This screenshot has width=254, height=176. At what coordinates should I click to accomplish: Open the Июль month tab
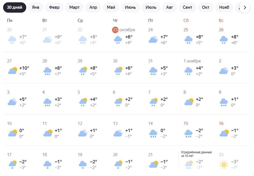(151, 7)
